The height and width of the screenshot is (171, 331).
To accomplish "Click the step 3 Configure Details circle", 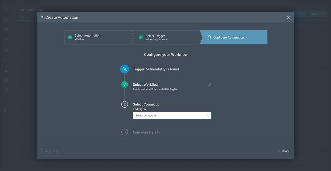I will tap(125, 132).
